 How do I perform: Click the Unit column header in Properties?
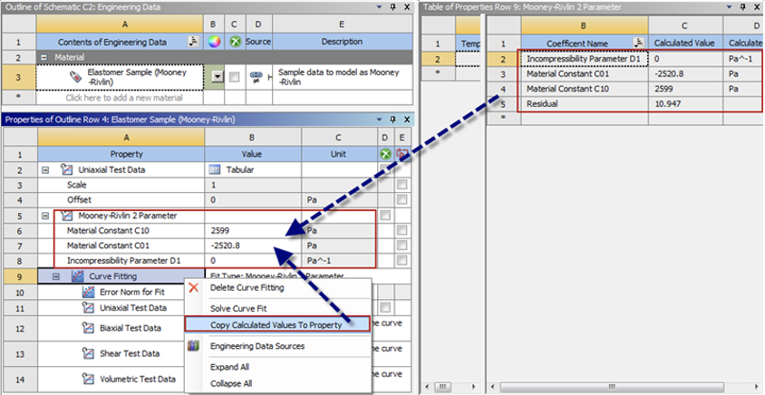[339, 154]
